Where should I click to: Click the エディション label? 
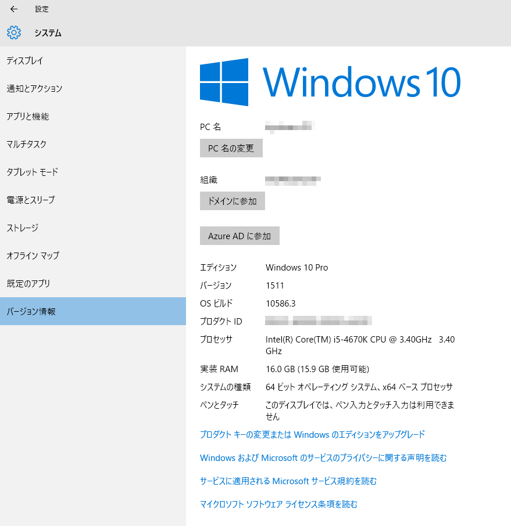click(218, 268)
